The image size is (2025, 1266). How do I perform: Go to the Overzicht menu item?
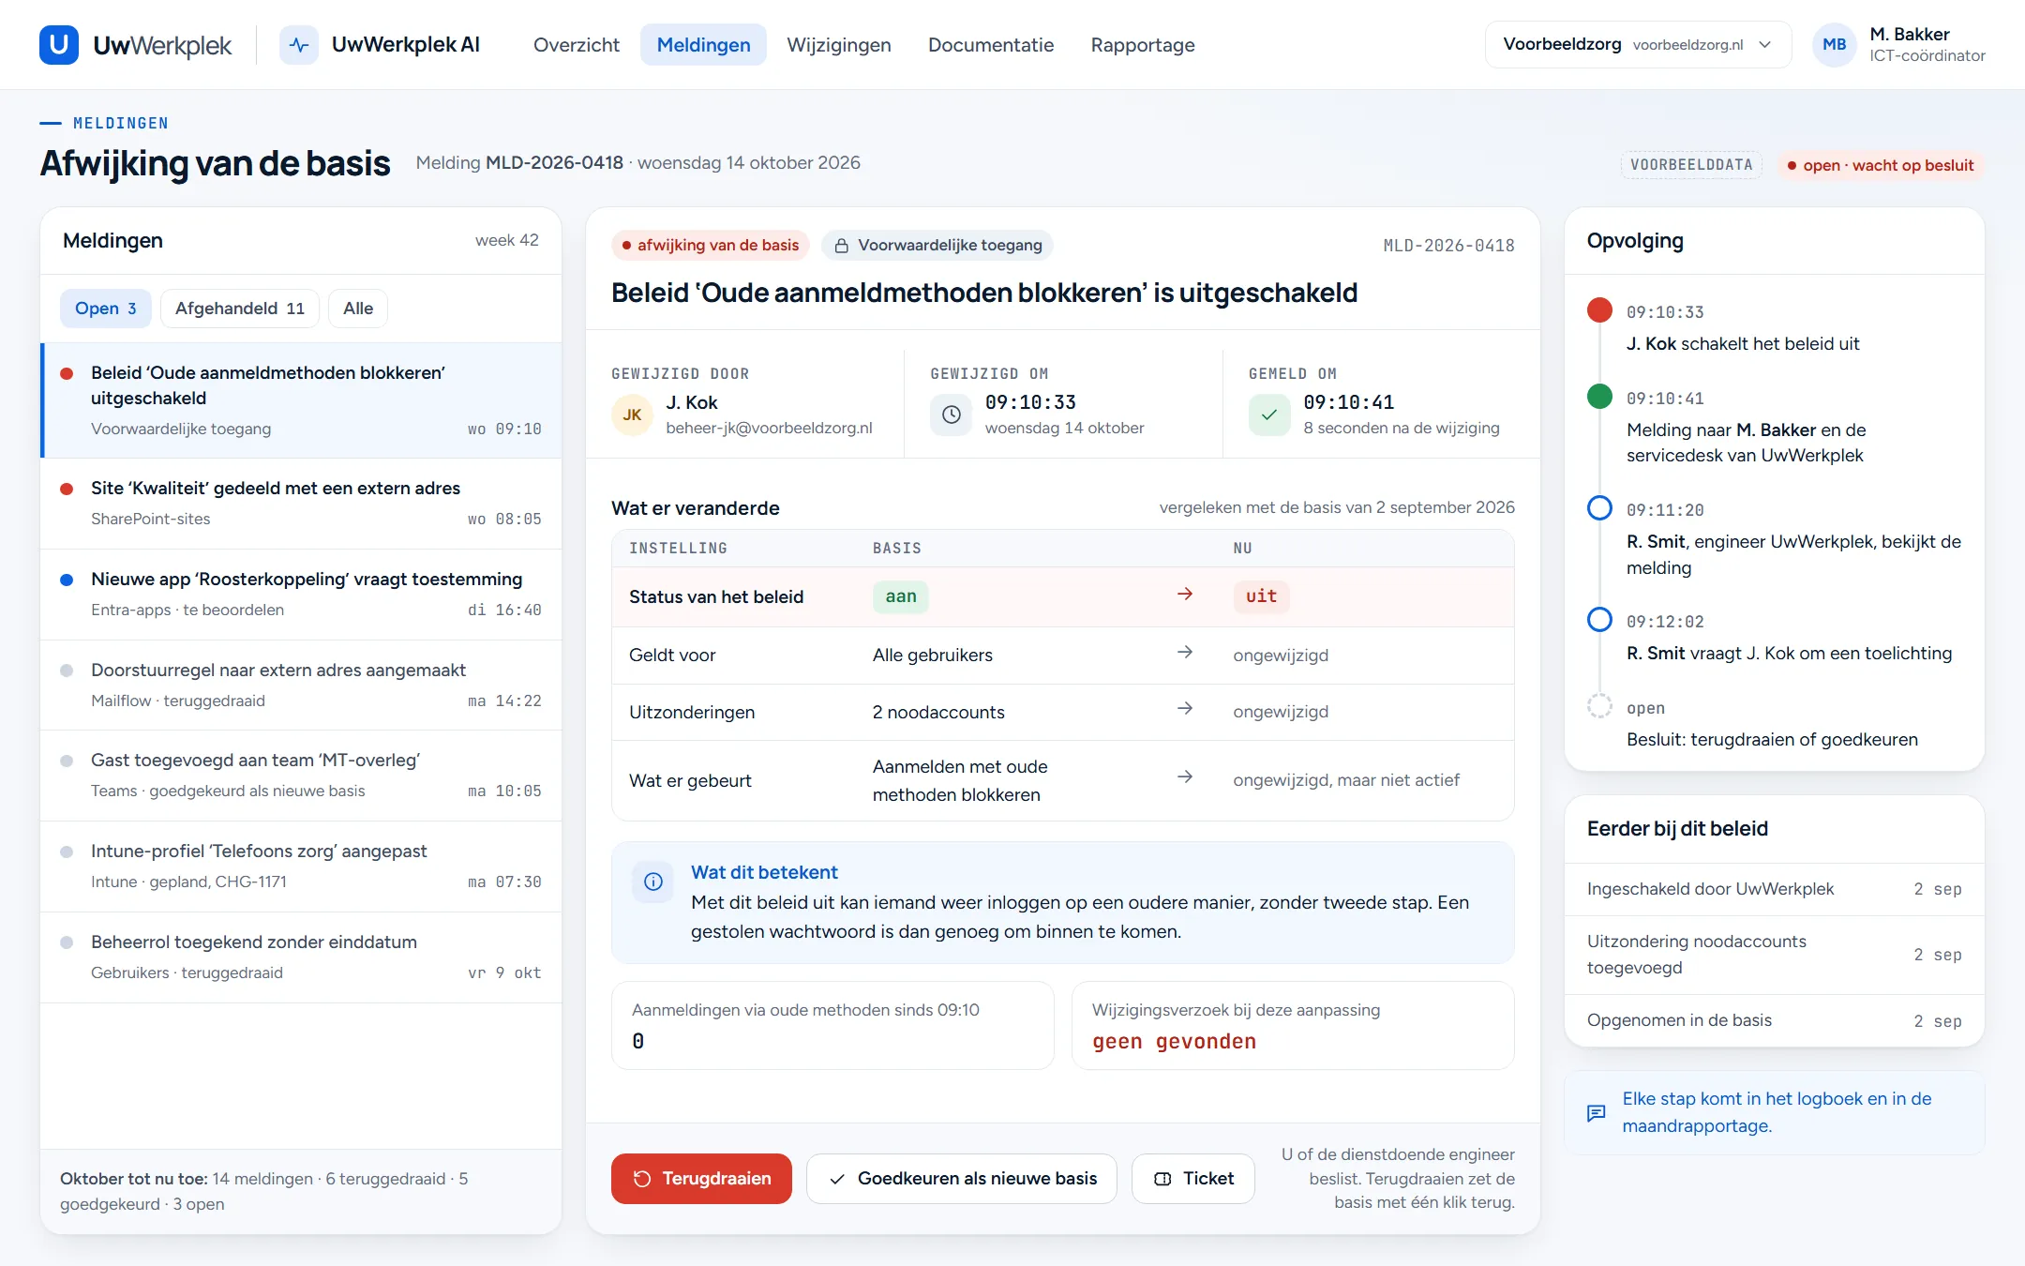pyautogui.click(x=577, y=45)
